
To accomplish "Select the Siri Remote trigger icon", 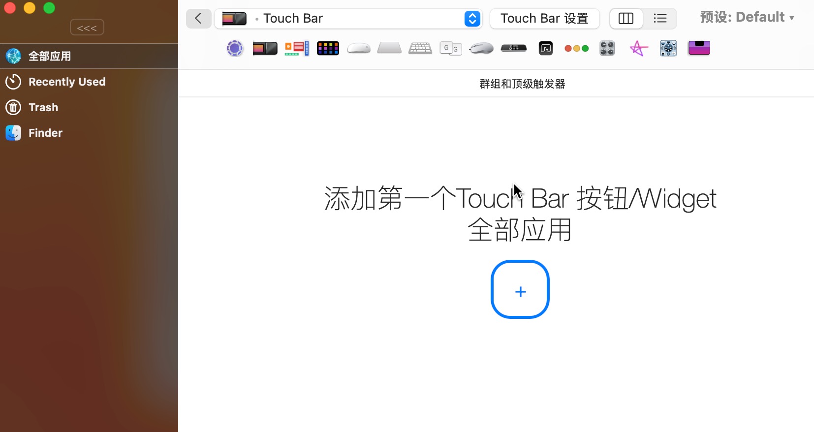I will [x=514, y=48].
